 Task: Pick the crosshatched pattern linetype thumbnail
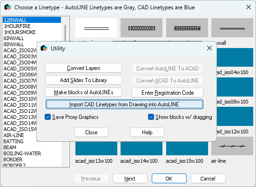coord(187,28)
